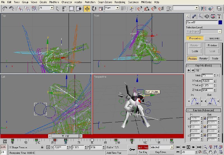The height and width of the screenshot is (155, 224).
Task: Click the Bind to Space Warp icon
Action: (x=34, y=9)
